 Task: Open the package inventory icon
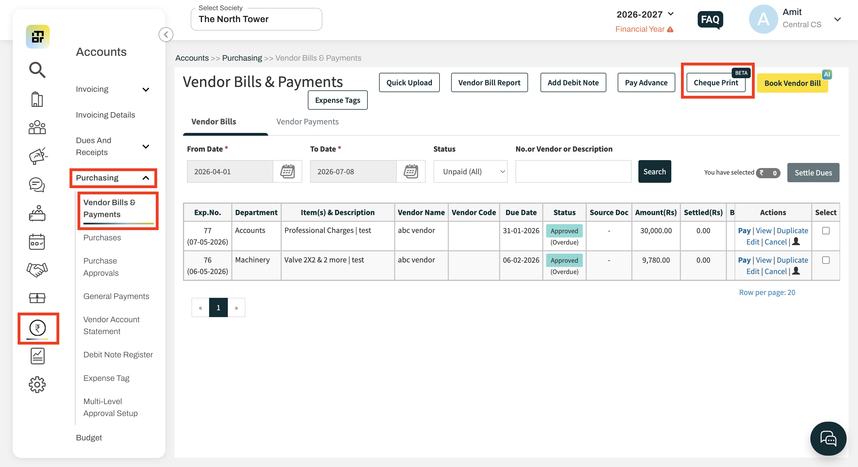[x=37, y=298]
